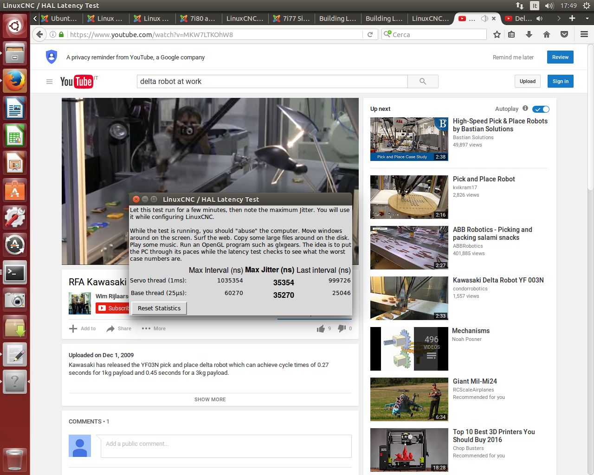
Task: Open System Settings wrench-gear icon
Action: click(x=15, y=218)
